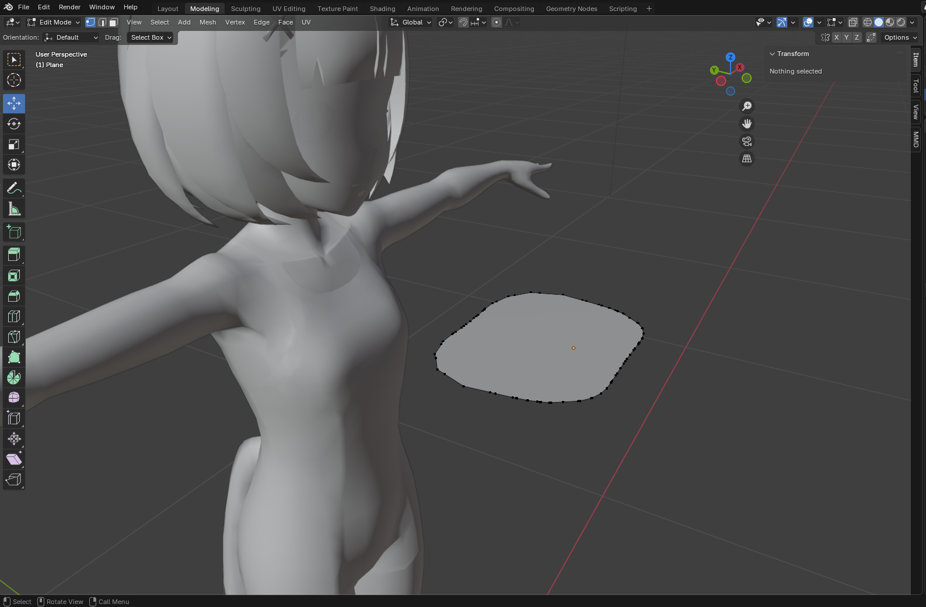Screen dimensions: 926x607
Task: Toggle snapping magnet button
Action: coord(463,22)
